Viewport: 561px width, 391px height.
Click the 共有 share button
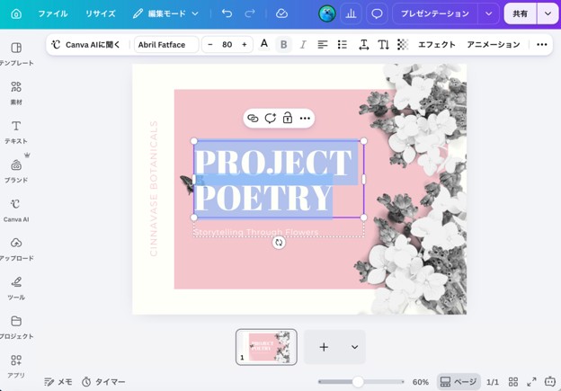[x=521, y=13]
